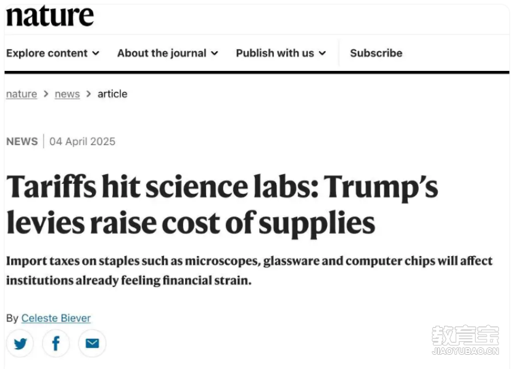
Task: Select the article breadcrumb item
Action: [x=112, y=94]
